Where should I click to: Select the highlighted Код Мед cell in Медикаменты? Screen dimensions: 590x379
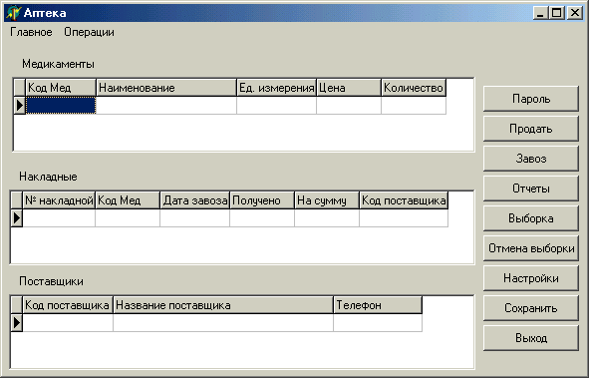pos(61,105)
